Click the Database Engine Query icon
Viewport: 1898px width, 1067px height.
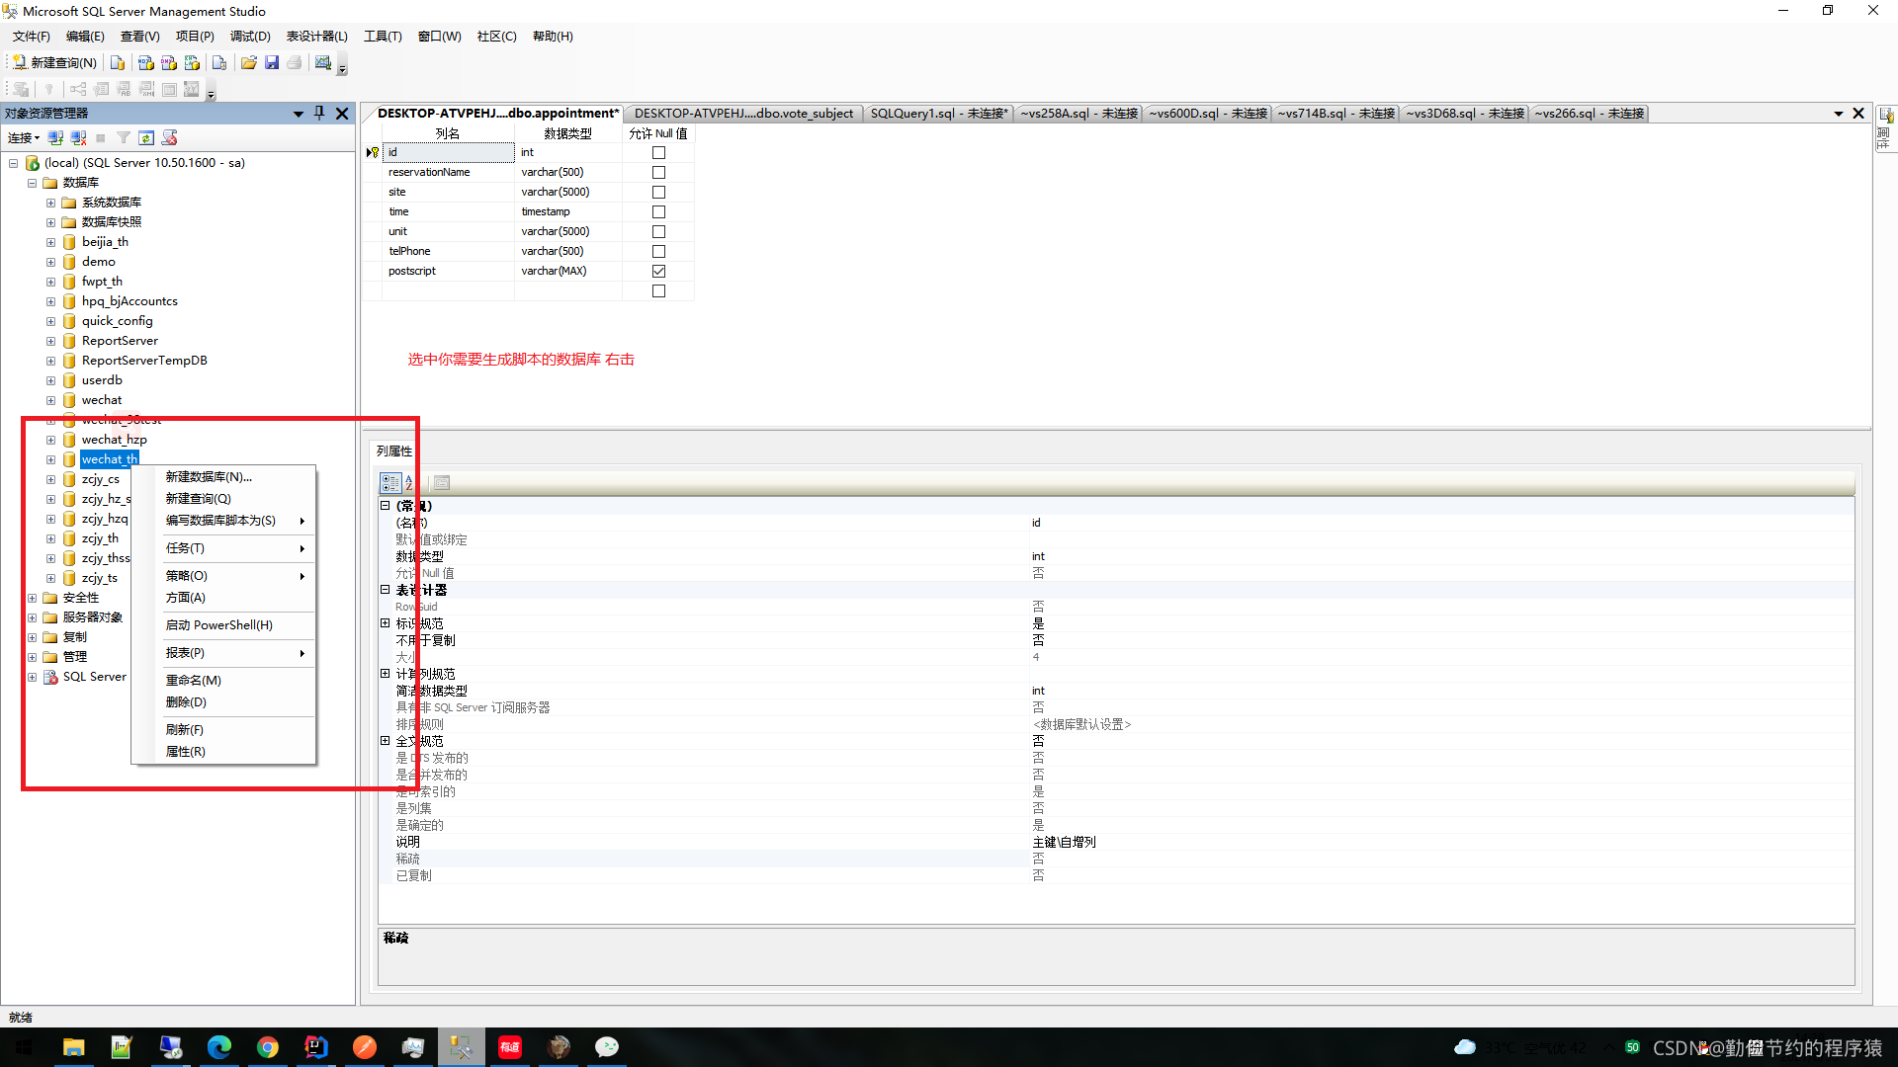pos(118,63)
